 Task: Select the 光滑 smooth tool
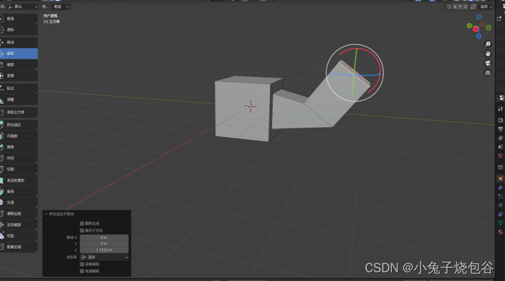(x=19, y=202)
